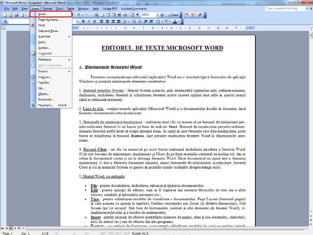313x235 pixels.
Task: Click the New Blank Document icon
Action: click(x=5, y=15)
